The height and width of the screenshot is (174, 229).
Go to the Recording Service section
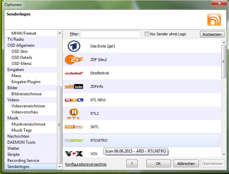coord(23,161)
